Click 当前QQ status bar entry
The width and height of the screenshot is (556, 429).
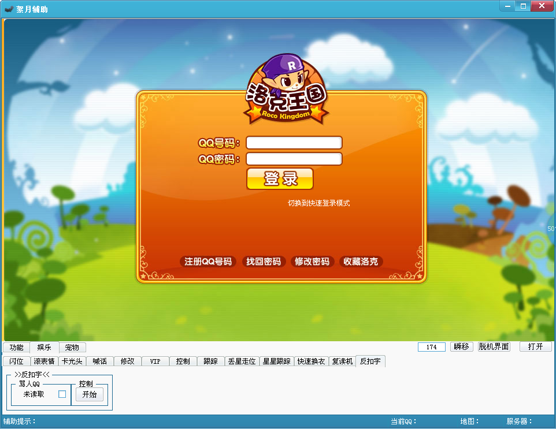[403, 421]
